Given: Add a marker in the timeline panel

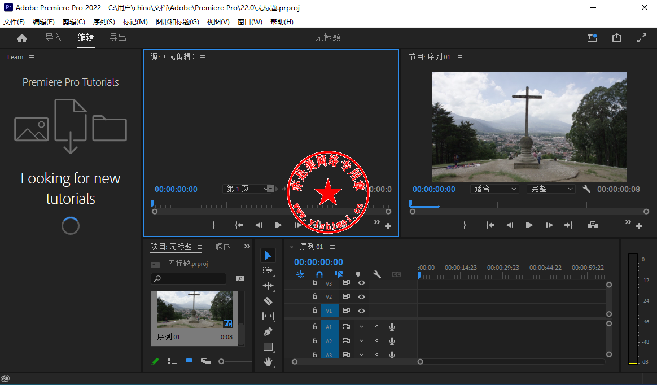Looking at the screenshot, I should click(x=358, y=275).
